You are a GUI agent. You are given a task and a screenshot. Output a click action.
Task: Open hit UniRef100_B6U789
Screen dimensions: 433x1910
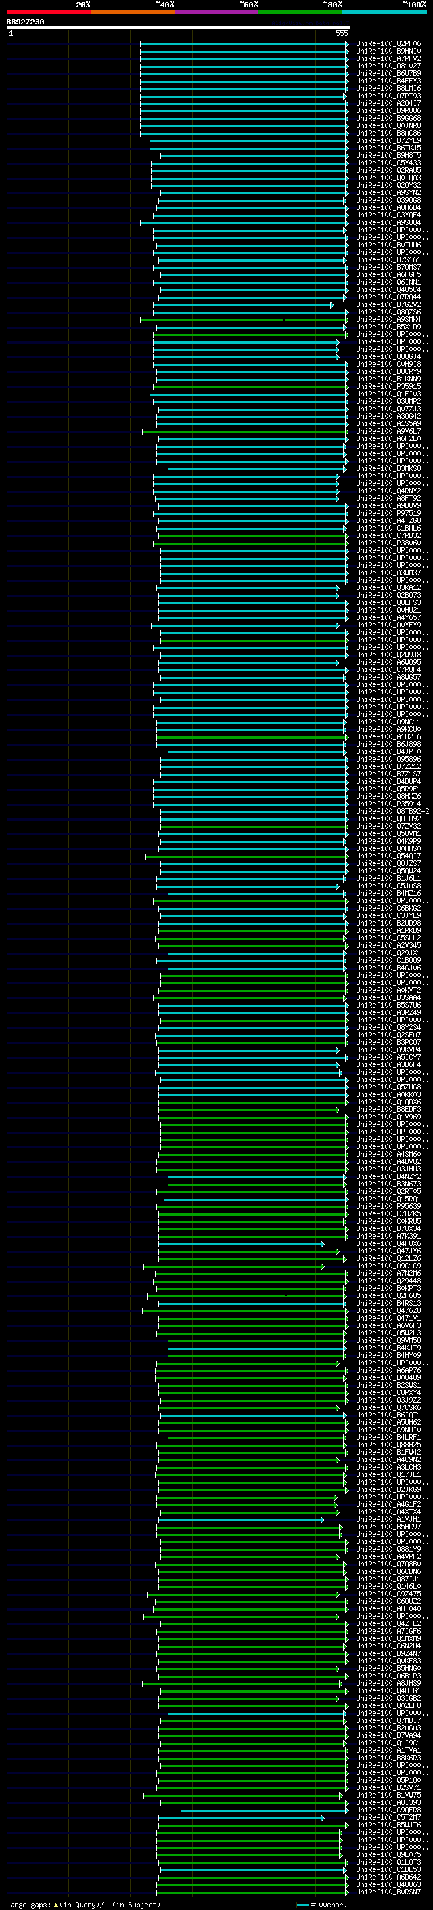pyautogui.click(x=388, y=73)
